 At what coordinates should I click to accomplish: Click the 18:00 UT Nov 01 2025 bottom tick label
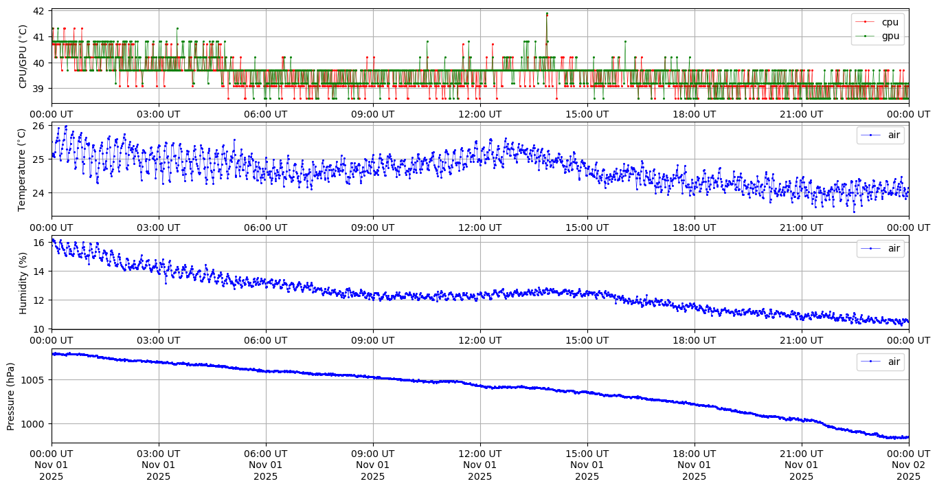coord(694,465)
